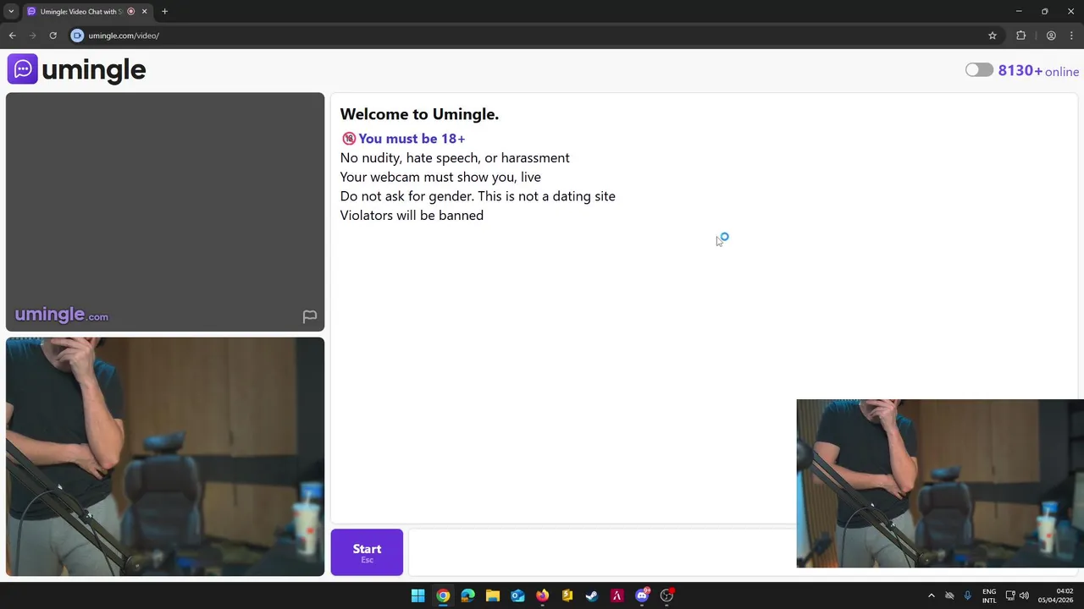
Task: Open the Chrome extensions puzzle icon
Action: point(1020,36)
